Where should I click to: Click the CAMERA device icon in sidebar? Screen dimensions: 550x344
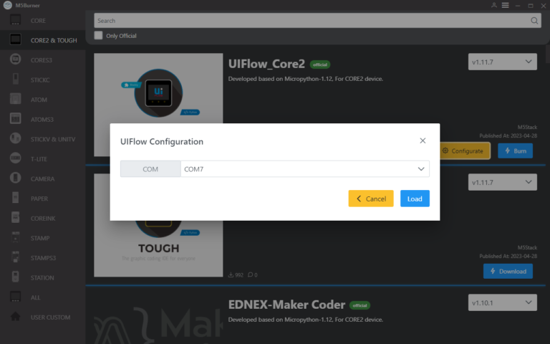pos(15,178)
